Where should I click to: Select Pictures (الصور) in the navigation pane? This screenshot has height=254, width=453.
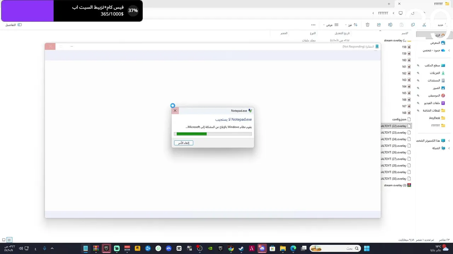(x=439, y=88)
